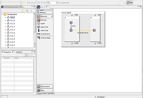This screenshot has width=143, height=98.
Task: Activate the Instance Edge tool
Action: [x=44, y=38]
